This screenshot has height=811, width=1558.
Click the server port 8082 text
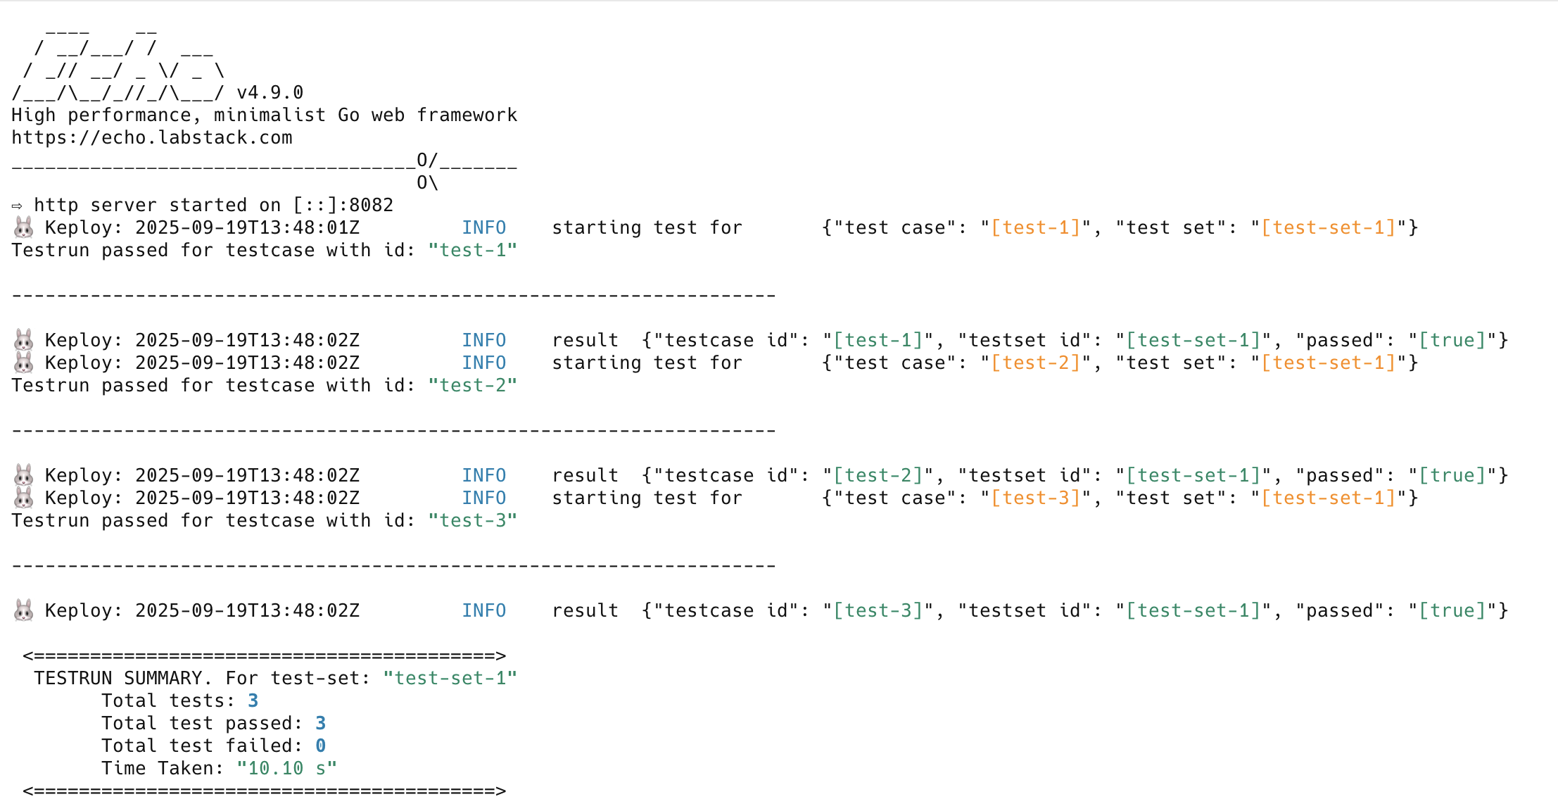(x=371, y=205)
